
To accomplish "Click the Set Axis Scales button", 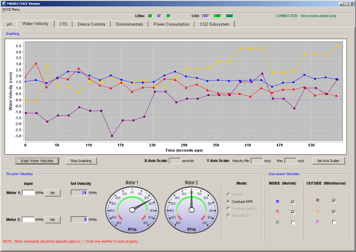I will tap(328, 161).
